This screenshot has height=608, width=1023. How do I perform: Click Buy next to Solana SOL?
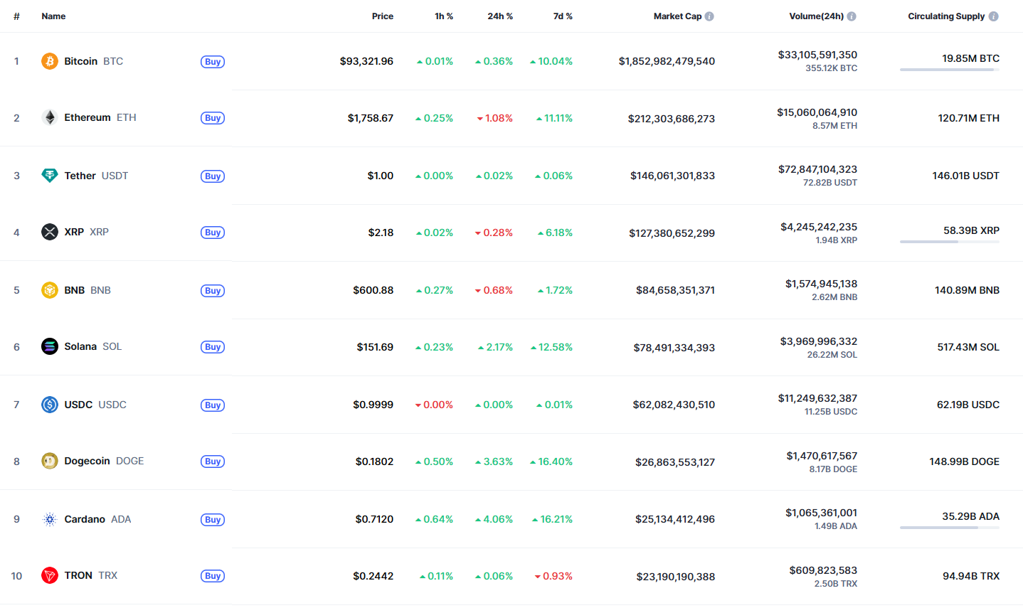(x=213, y=347)
